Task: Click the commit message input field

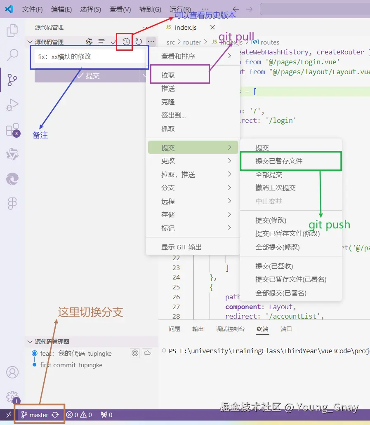Action: click(x=90, y=56)
